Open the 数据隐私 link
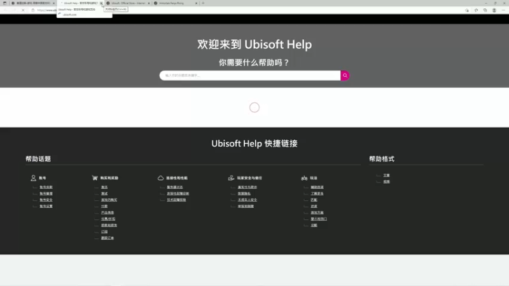The height and width of the screenshot is (286, 509). click(244, 193)
